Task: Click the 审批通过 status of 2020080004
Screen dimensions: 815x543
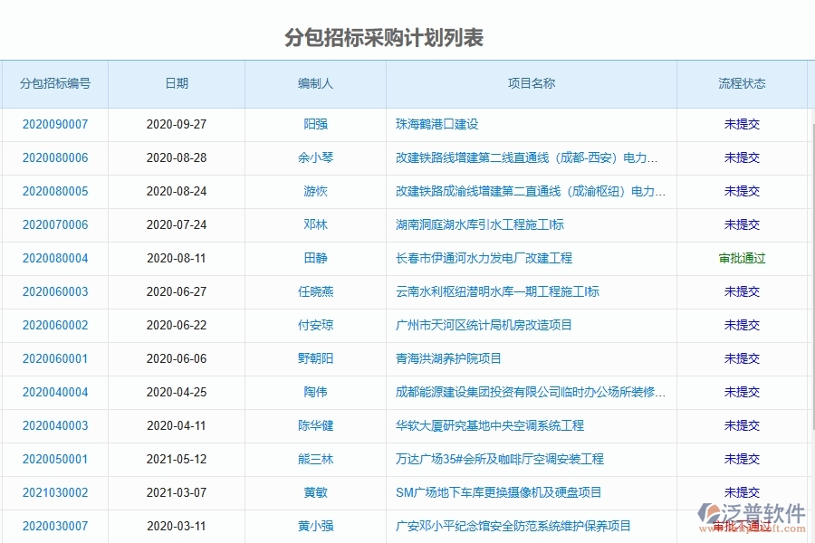Action: 744,258
